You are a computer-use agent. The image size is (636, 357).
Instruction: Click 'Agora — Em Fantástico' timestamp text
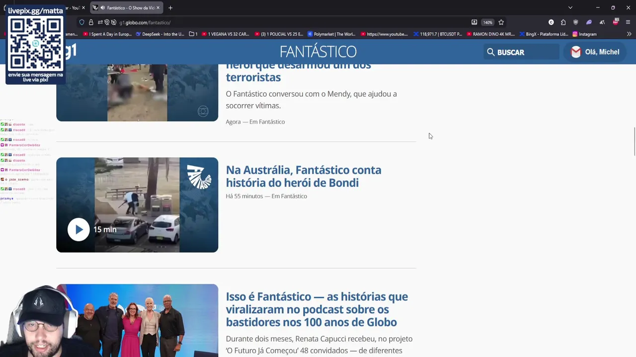click(255, 122)
